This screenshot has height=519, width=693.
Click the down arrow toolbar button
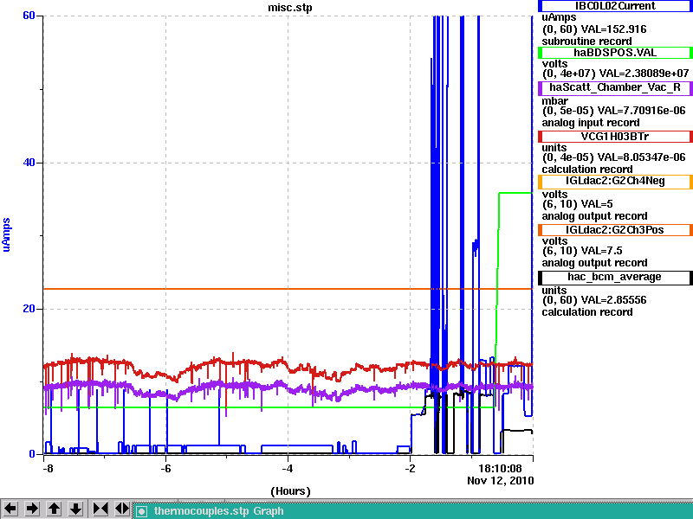click(x=75, y=509)
